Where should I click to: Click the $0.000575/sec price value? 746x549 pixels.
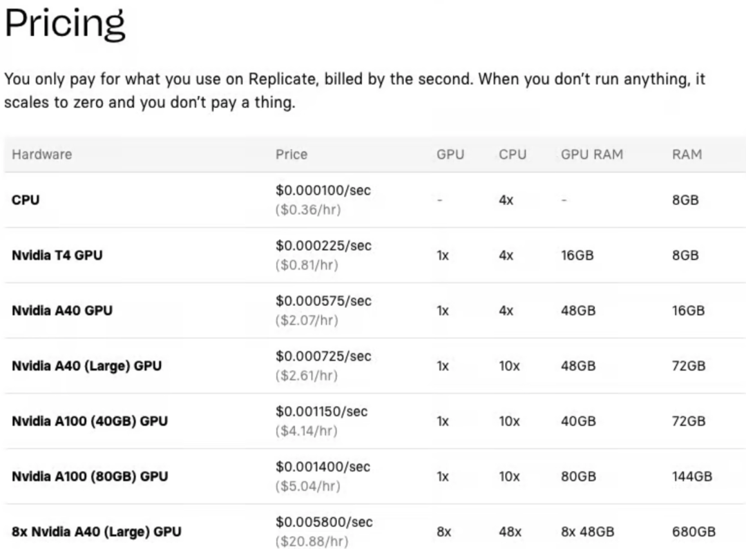(x=323, y=300)
